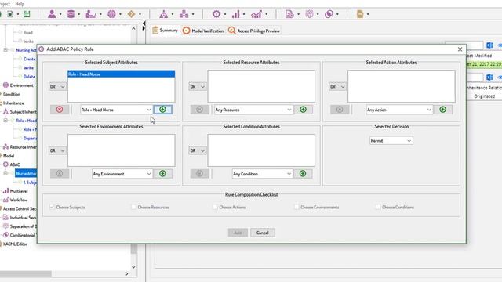Image resolution: width=502 pixels, height=282 pixels.
Task: Toggle the Choose Actions checkbox
Action: click(215, 207)
